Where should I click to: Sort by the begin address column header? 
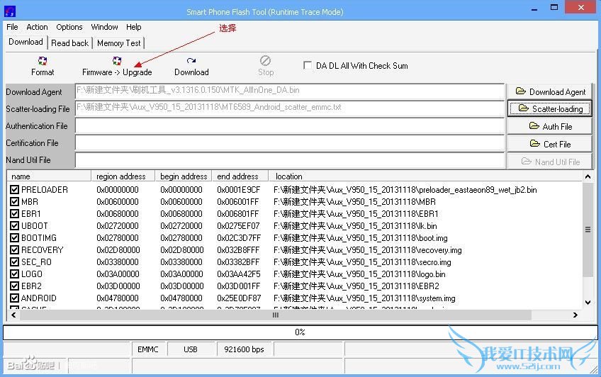click(x=184, y=176)
